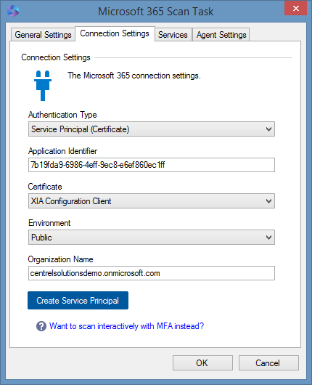Screen dimensions: 312x385
Task: Close the Microsoft 365 Scan Task dialog
Action: click(295, 8)
